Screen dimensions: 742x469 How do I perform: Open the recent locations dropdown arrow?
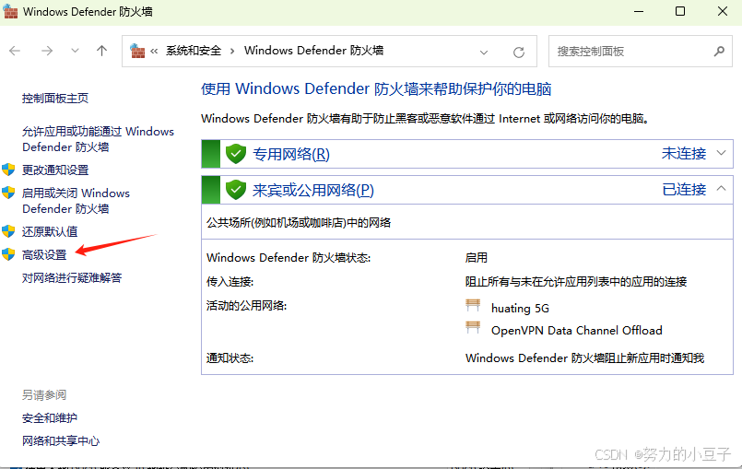click(75, 51)
